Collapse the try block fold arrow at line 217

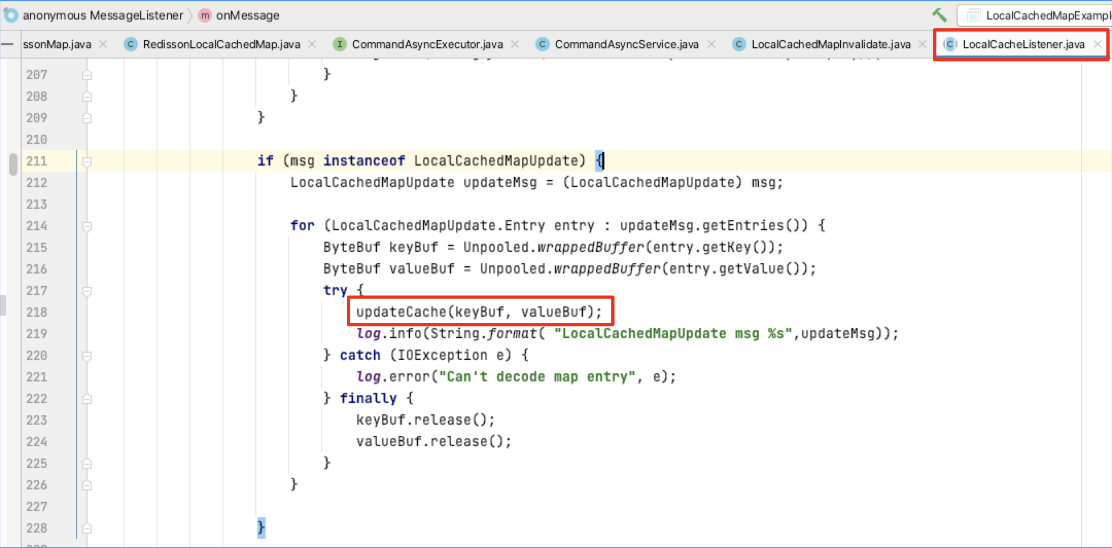click(86, 290)
